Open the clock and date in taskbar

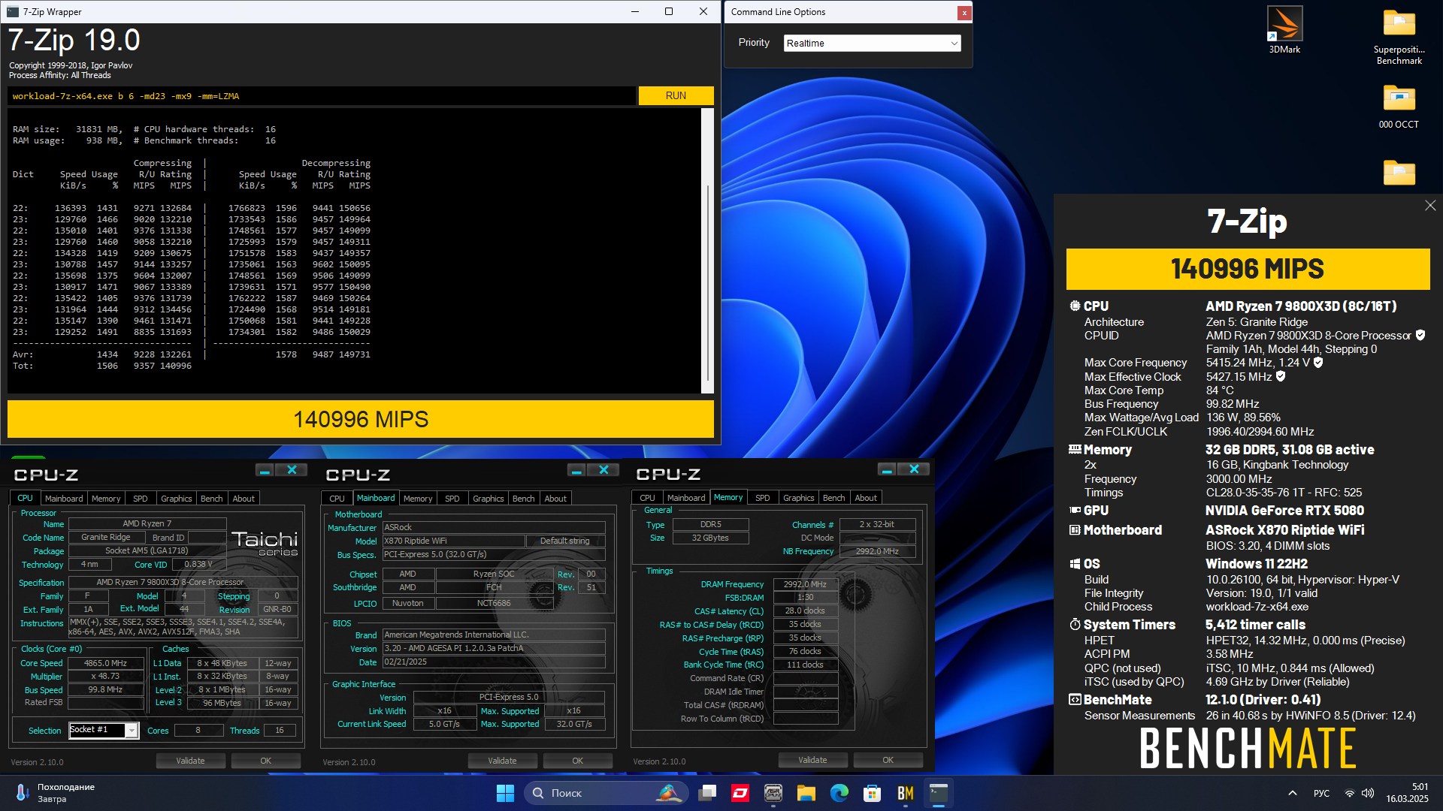[1407, 793]
